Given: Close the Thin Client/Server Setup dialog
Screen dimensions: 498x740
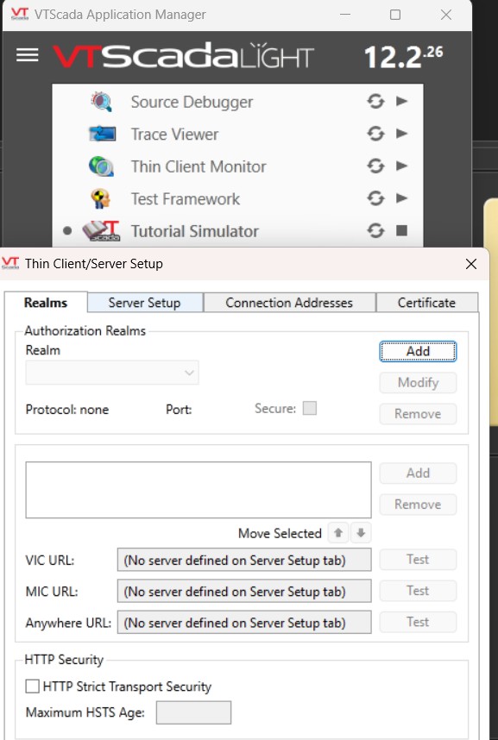Looking at the screenshot, I should point(471,264).
